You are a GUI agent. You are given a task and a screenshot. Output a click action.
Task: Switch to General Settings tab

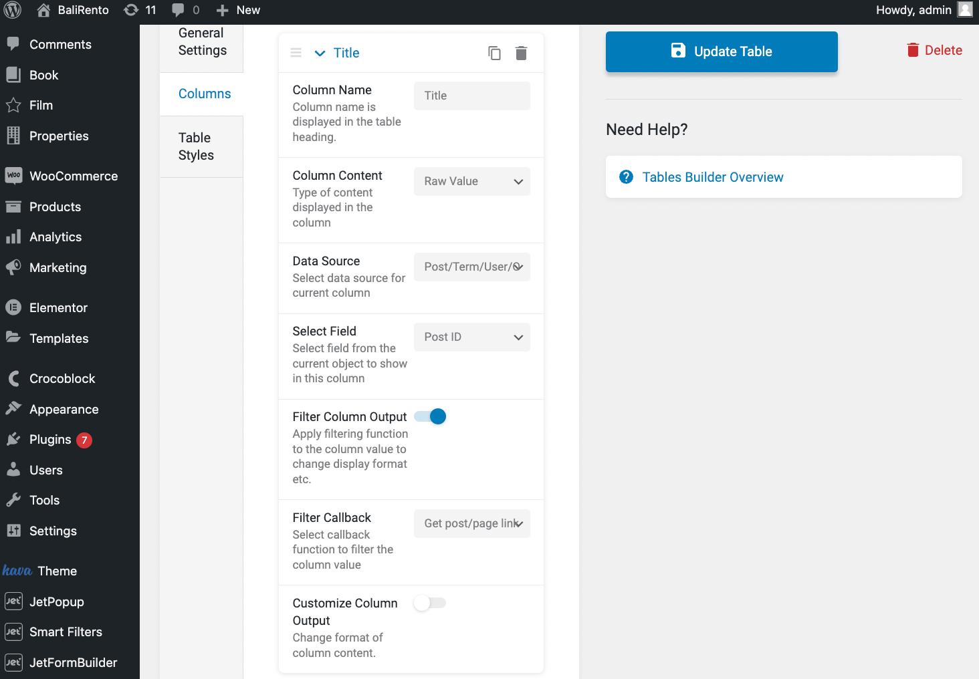coord(202,41)
